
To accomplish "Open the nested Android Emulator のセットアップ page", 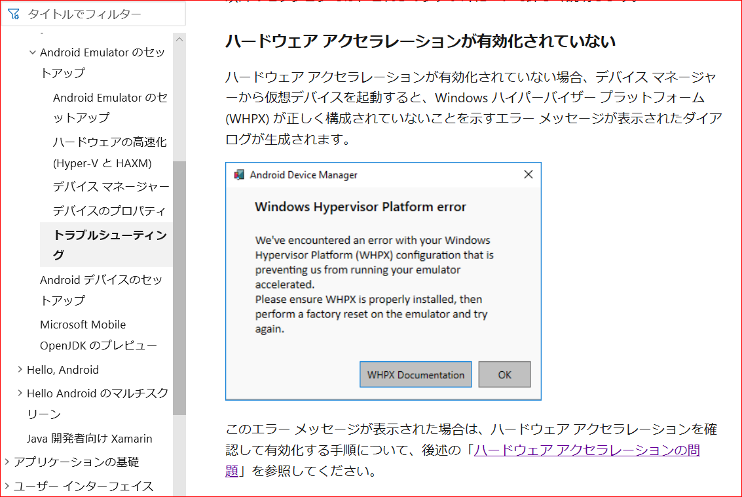I will pyautogui.click(x=110, y=108).
